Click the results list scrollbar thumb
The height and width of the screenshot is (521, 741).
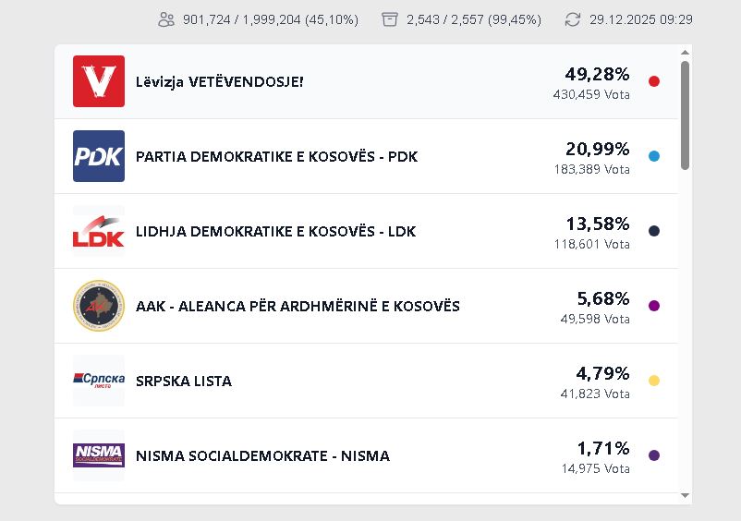click(x=685, y=115)
